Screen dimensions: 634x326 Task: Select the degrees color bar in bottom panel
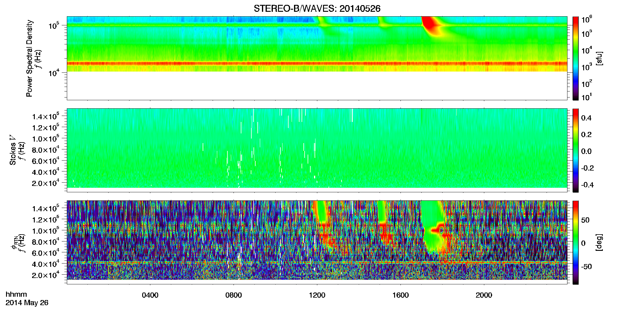(576, 242)
